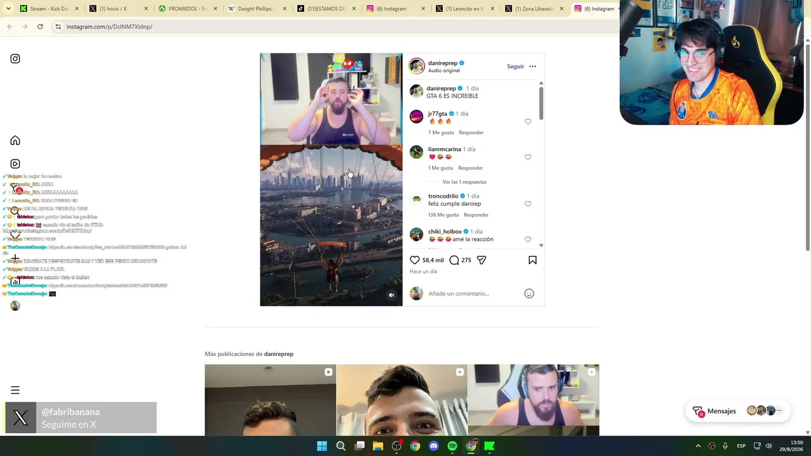Like jr77gta's comment

coord(528,122)
